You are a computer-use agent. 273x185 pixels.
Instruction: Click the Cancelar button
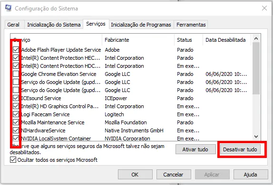(174, 175)
